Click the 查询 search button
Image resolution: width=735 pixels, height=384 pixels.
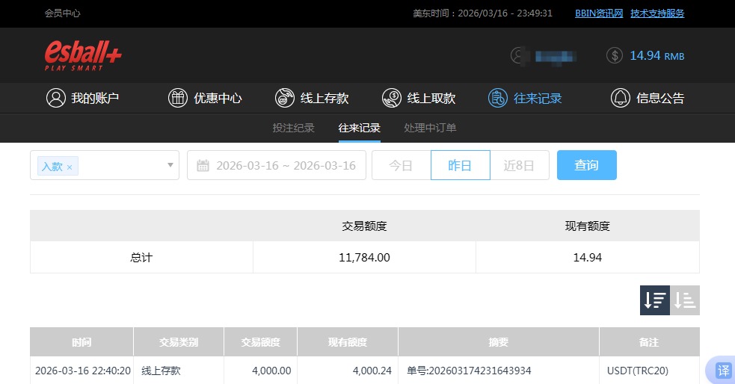(x=587, y=165)
